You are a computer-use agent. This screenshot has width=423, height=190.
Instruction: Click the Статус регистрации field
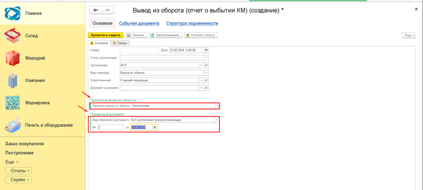coord(162,58)
